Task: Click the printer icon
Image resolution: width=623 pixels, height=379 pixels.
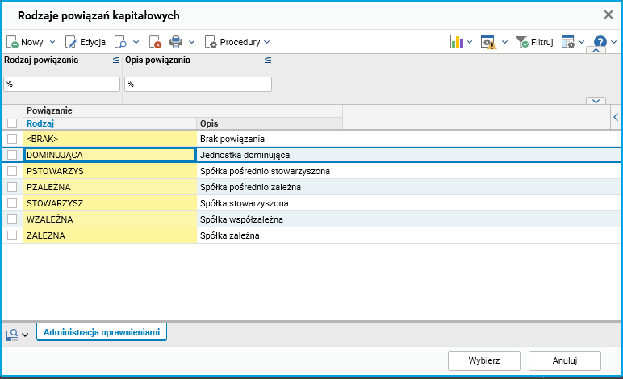Action: click(x=176, y=42)
